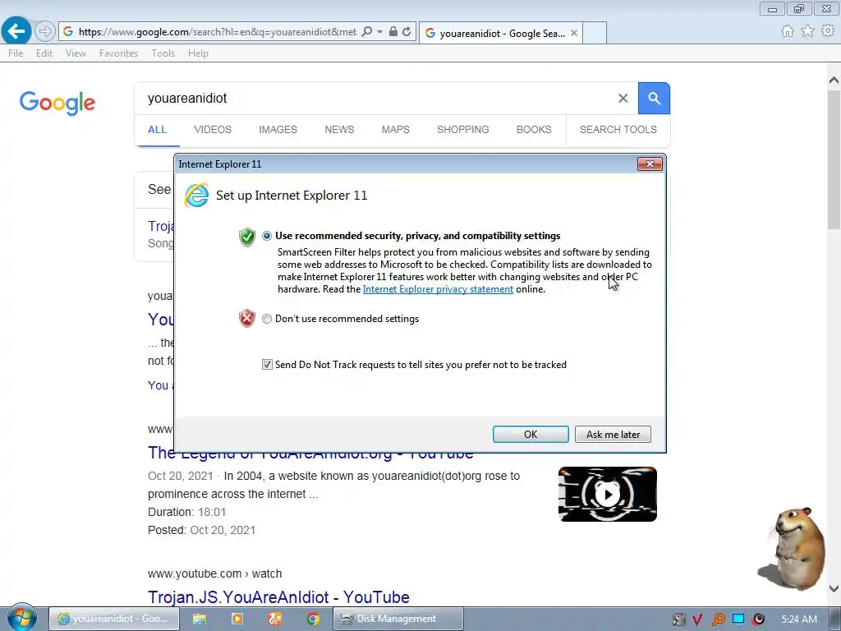This screenshot has height=631, width=841.
Task: Click the Google logo
Action: pyautogui.click(x=57, y=103)
